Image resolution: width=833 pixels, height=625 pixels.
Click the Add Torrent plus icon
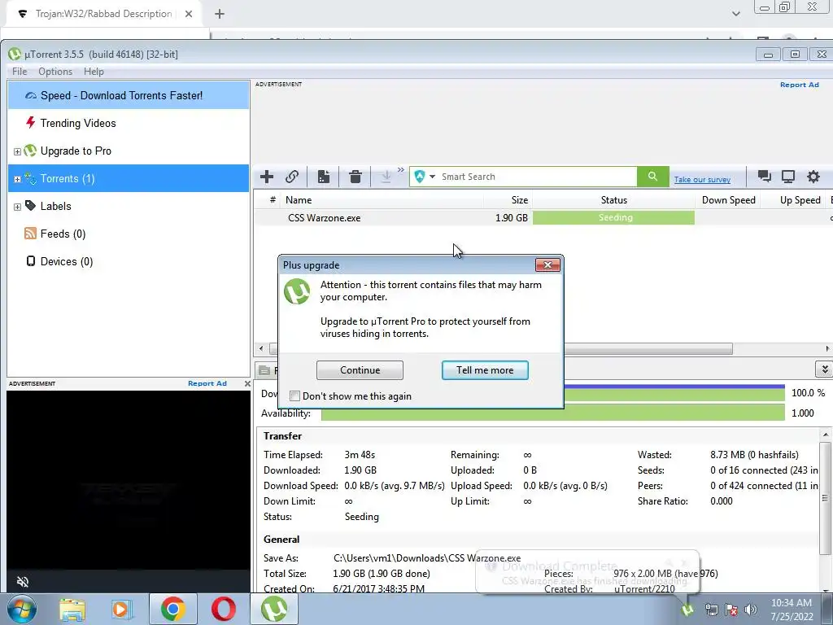[267, 177]
